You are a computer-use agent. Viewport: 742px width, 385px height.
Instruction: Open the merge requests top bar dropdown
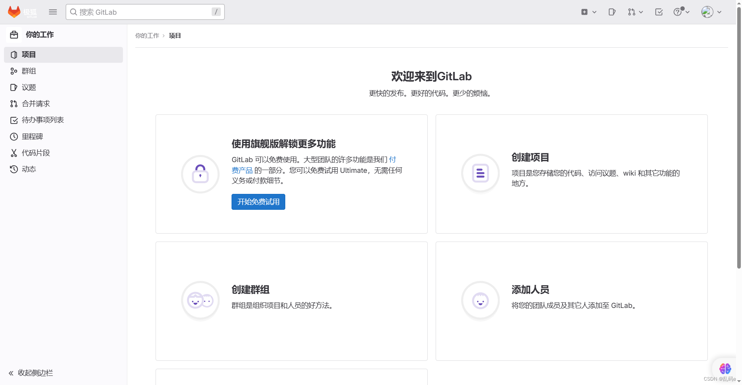click(x=635, y=12)
